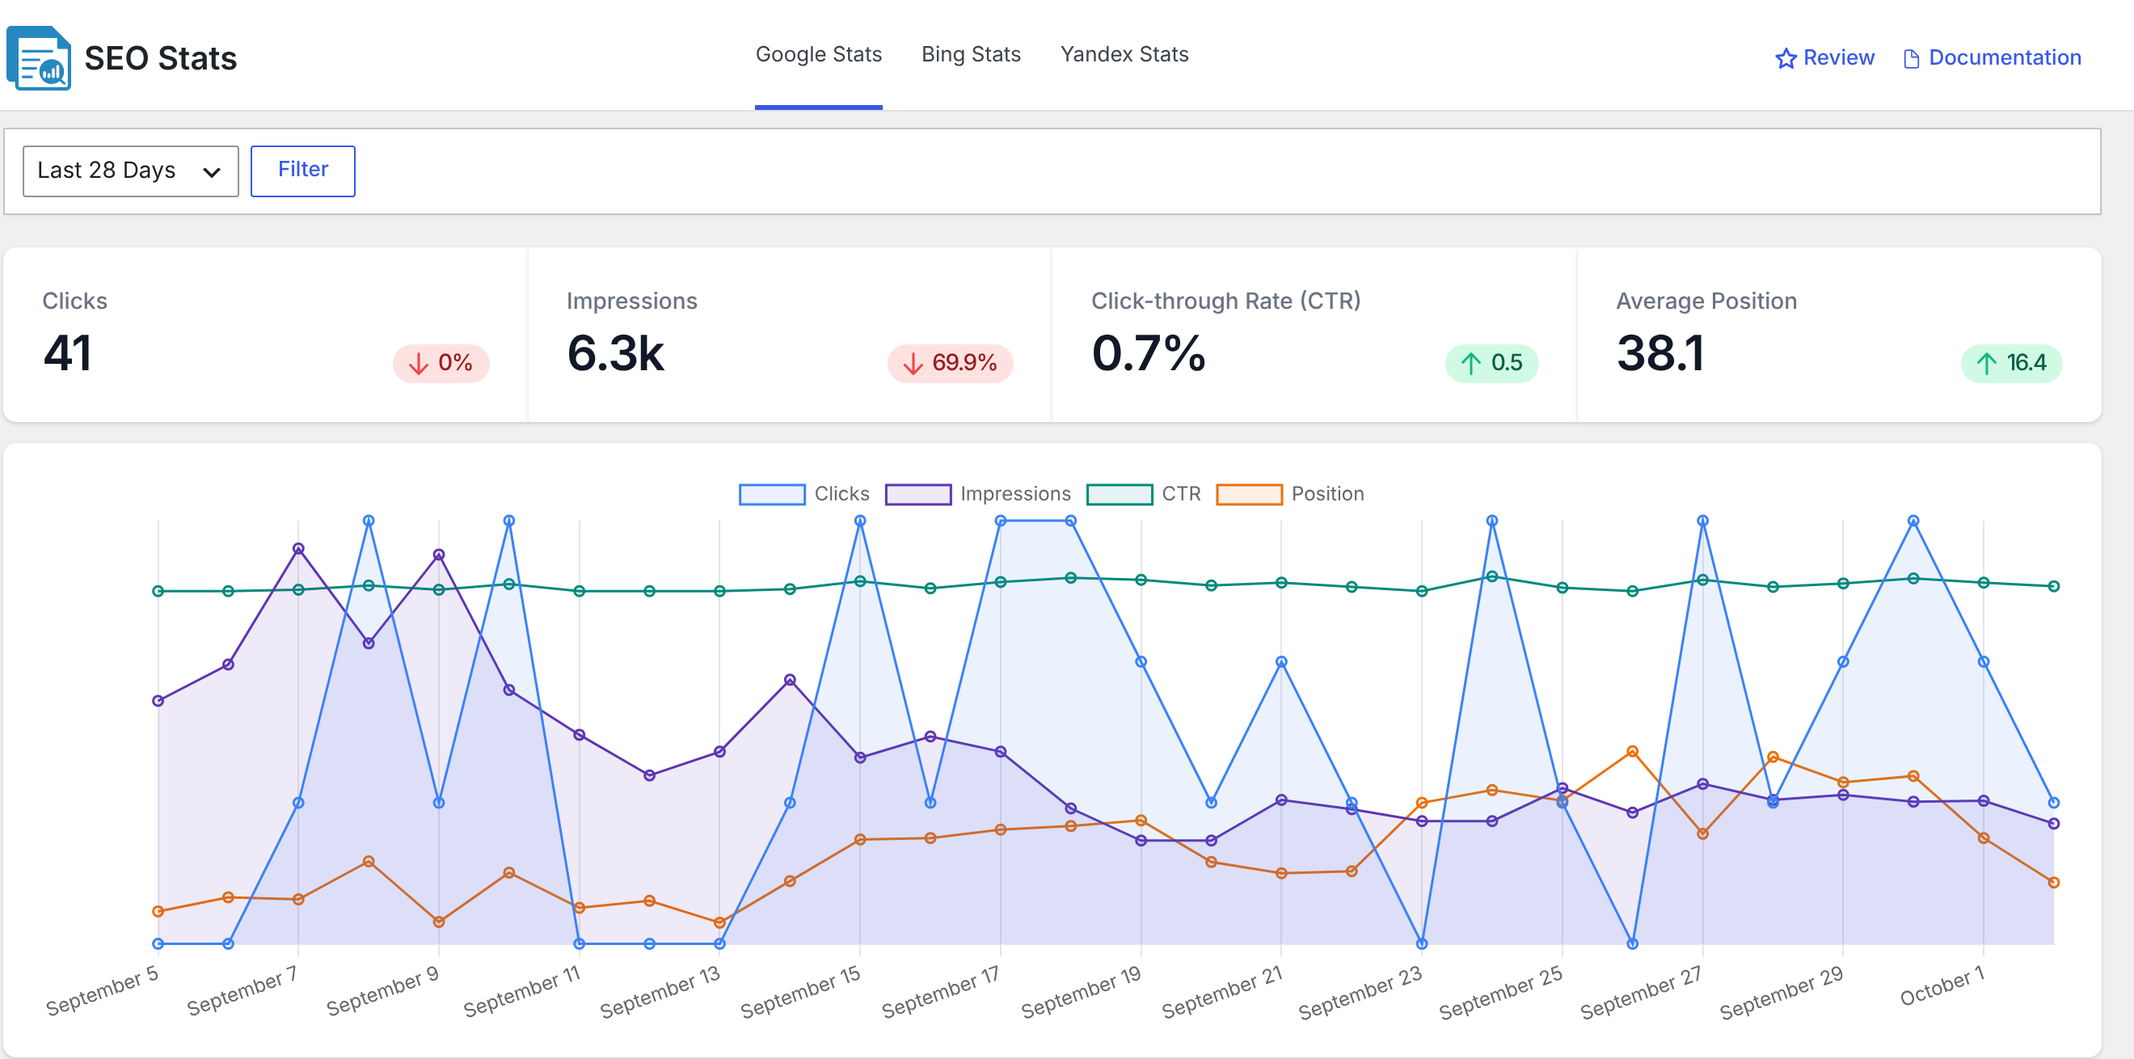Toggle the Impressions legend swatch
The height and width of the screenshot is (1059, 2134).
918,494
